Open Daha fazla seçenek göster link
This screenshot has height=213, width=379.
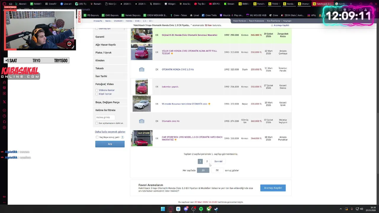[110, 132]
